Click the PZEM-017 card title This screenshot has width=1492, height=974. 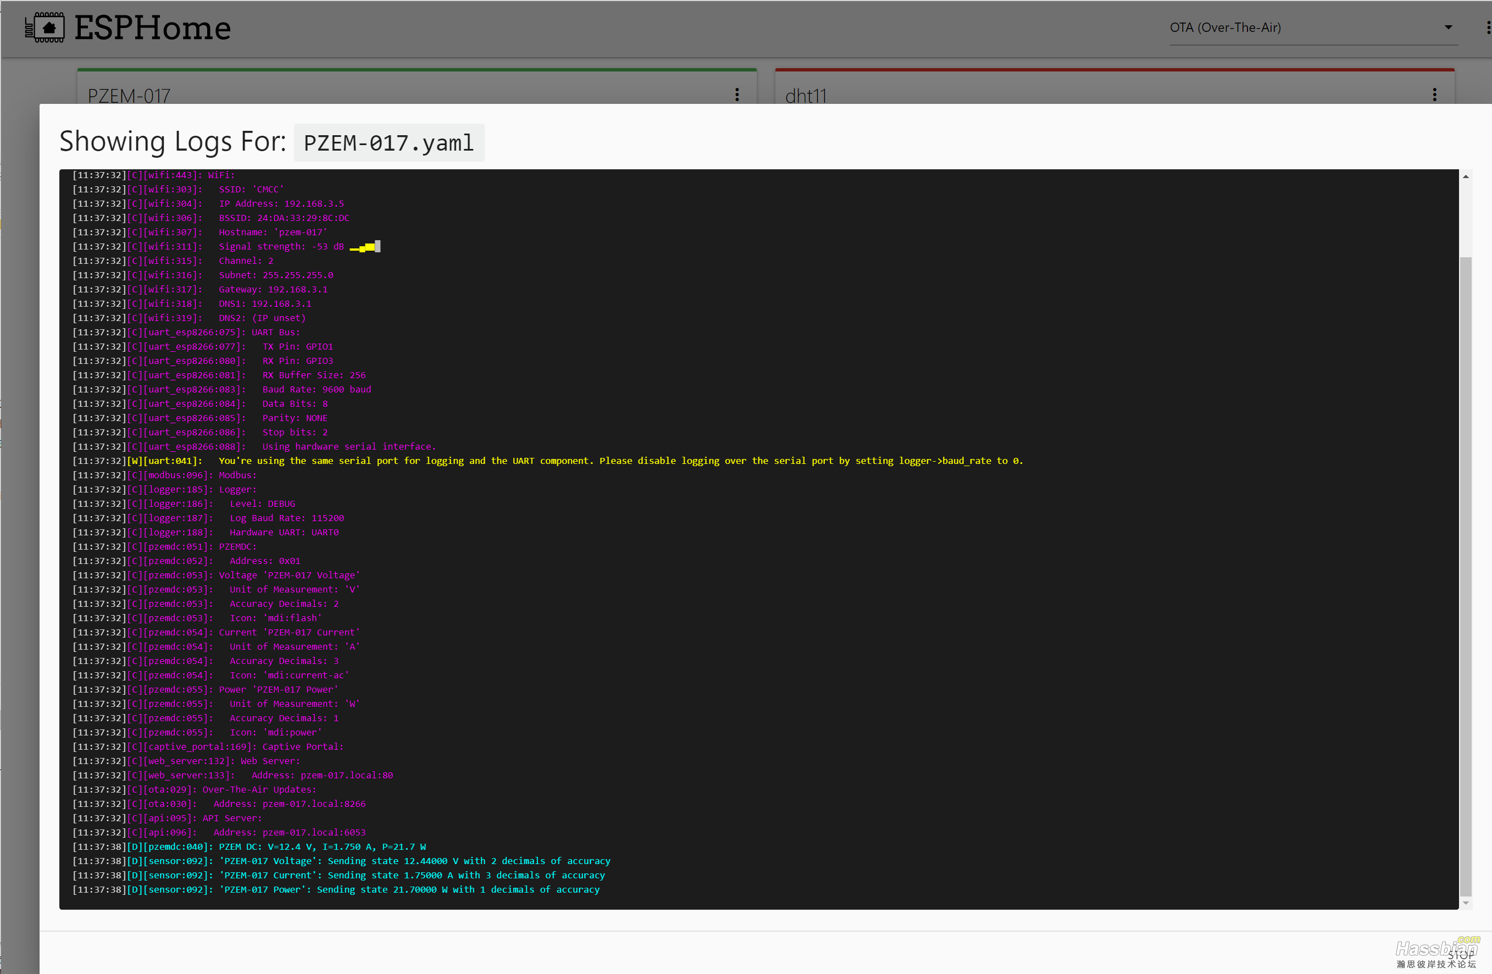point(129,96)
